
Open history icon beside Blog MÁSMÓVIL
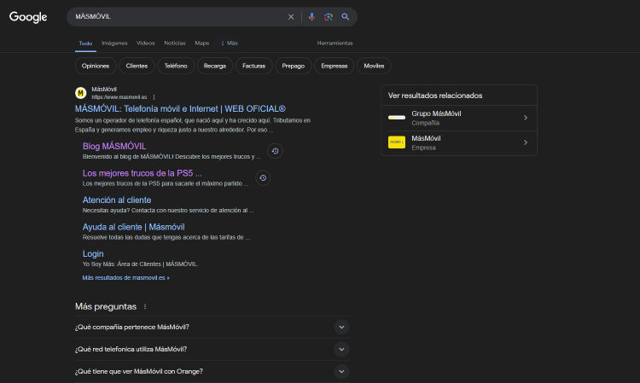point(275,151)
